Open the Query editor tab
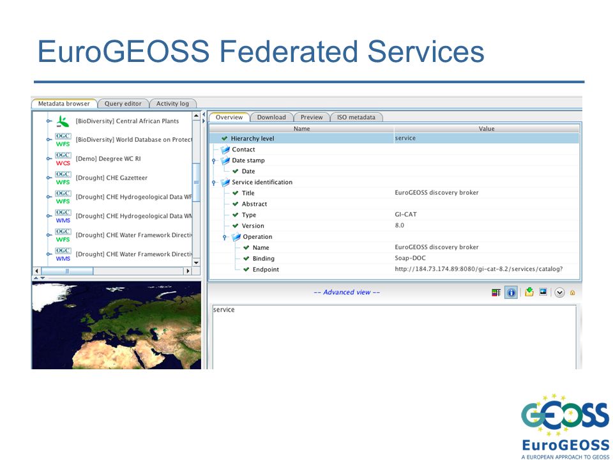Viewport: 613px width, 460px height. coord(123,103)
